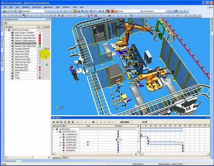Click the Sequence Editor column header
Image resolution: width=214 pixels, height=166 pixels.
pyautogui.click(x=65, y=126)
